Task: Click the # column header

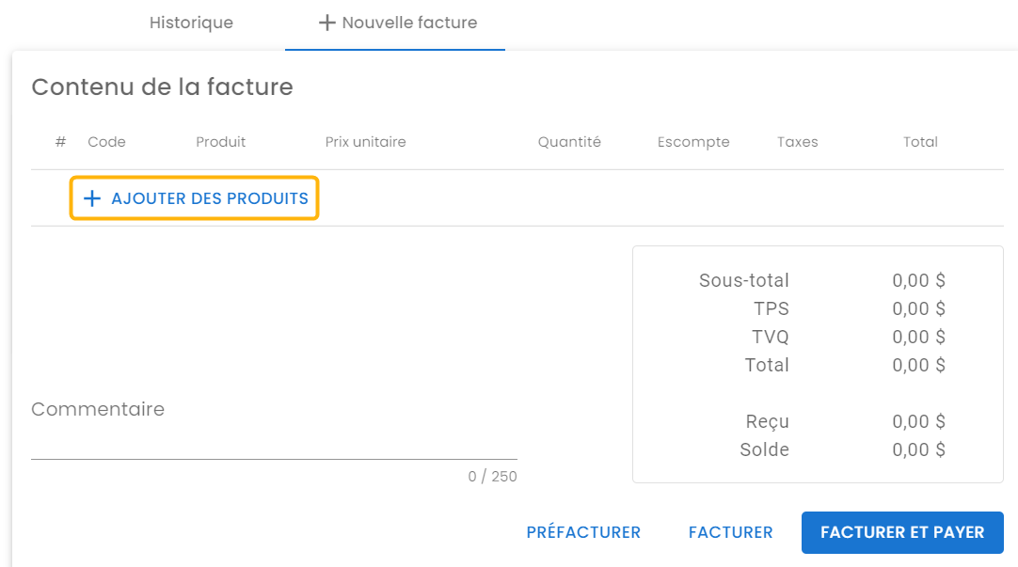Action: (60, 142)
